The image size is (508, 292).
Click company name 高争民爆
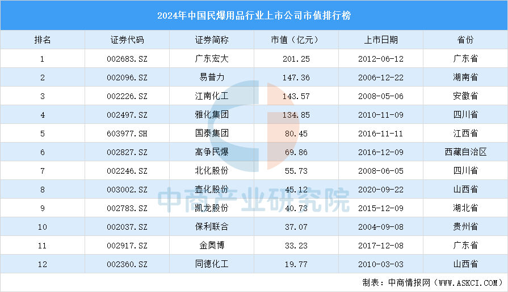(x=212, y=152)
